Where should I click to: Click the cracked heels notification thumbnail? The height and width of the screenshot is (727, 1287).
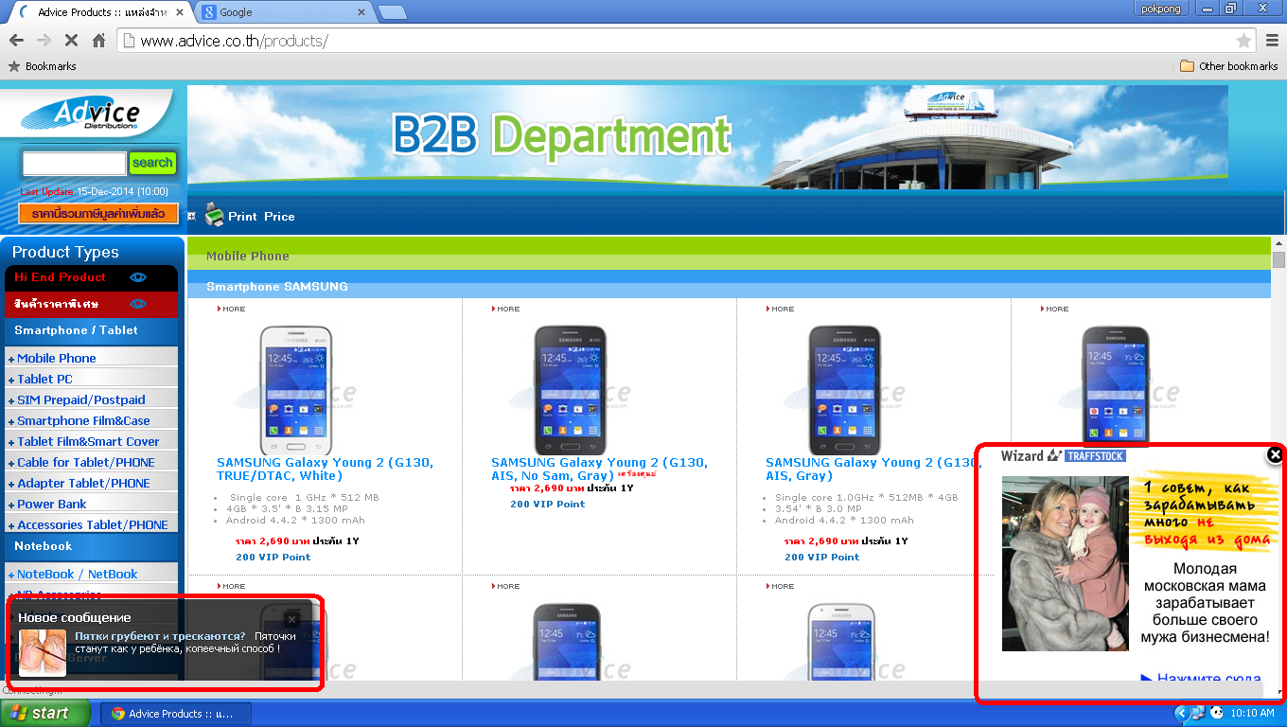pos(43,653)
